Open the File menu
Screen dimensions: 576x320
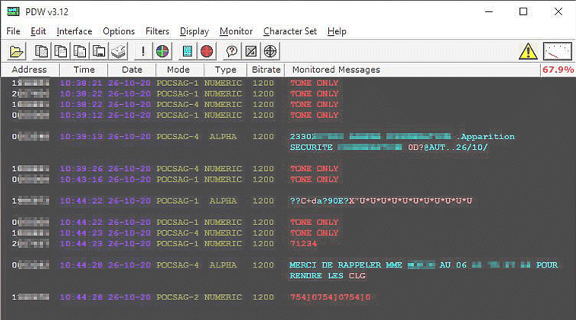coord(13,31)
